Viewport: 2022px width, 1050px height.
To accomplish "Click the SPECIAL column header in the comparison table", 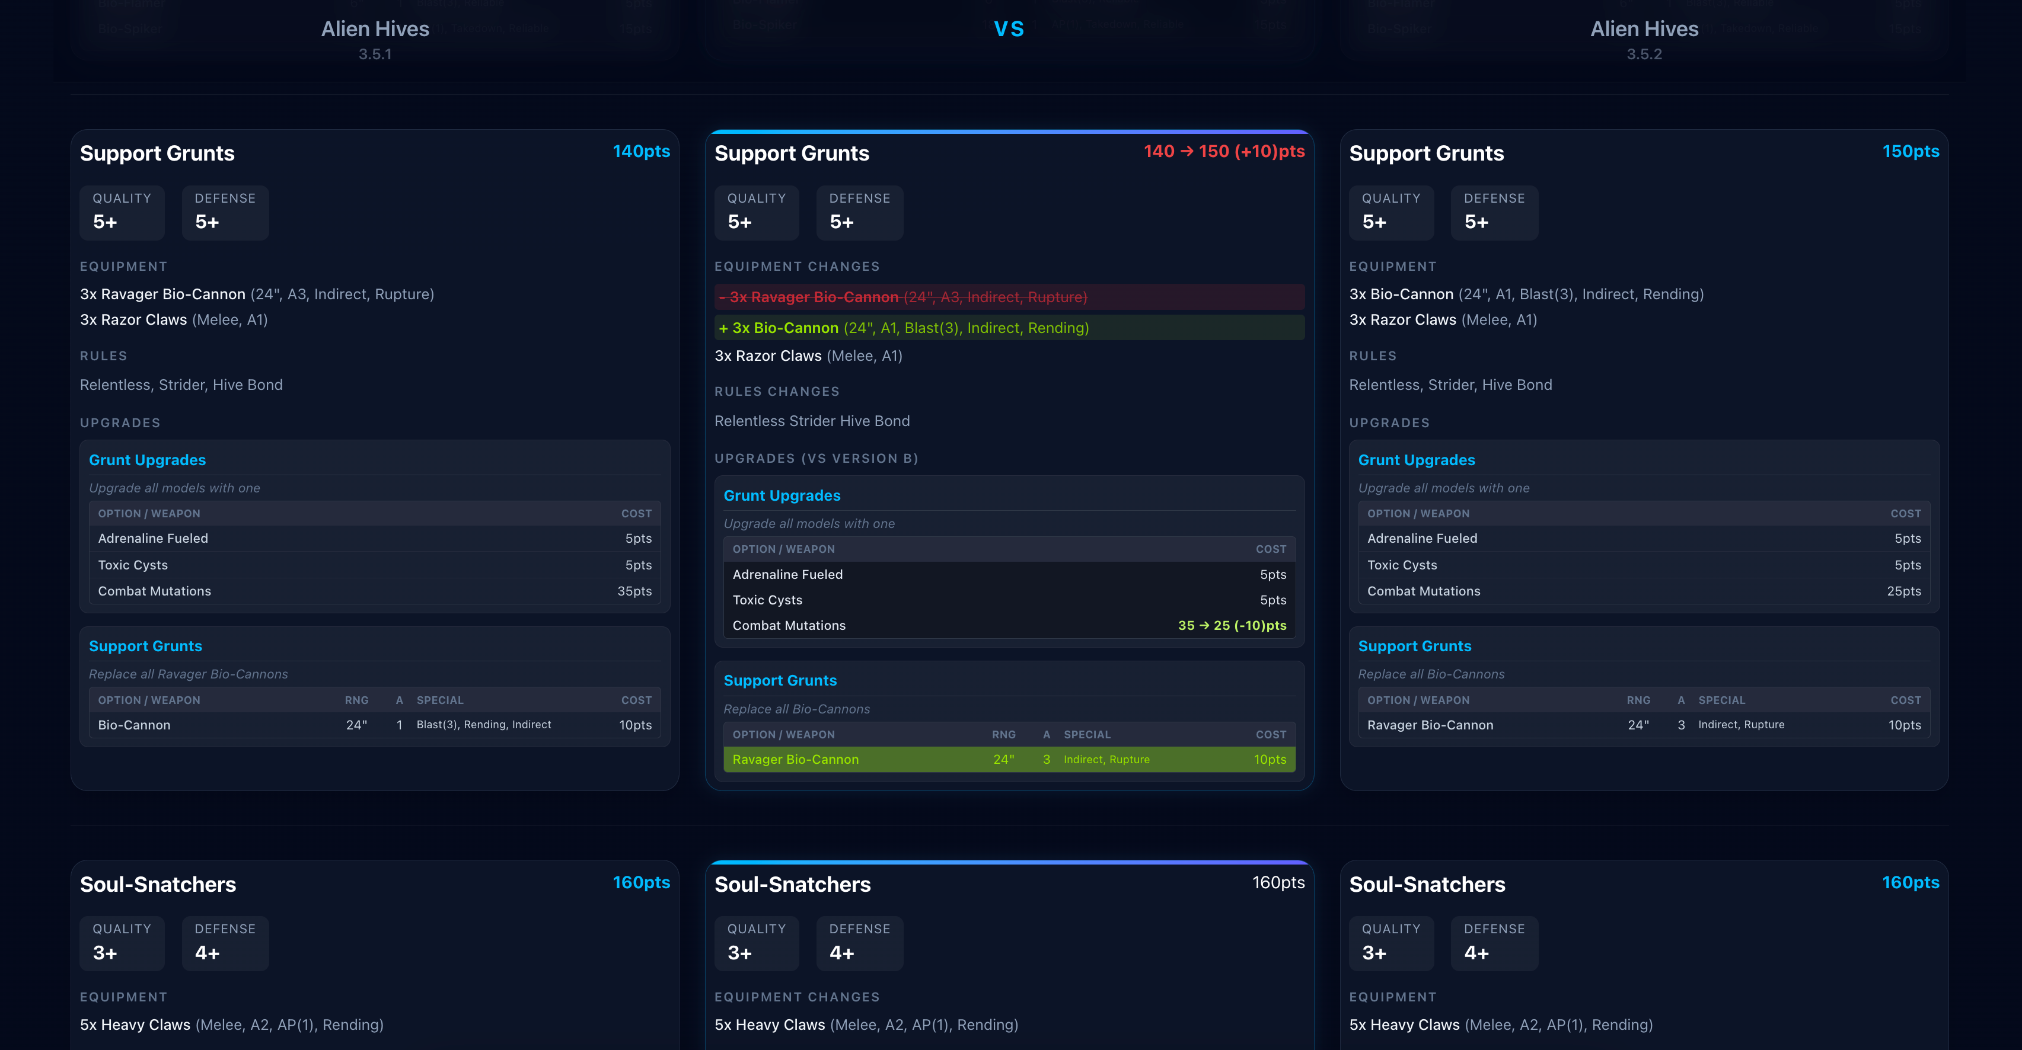I will (x=1087, y=735).
